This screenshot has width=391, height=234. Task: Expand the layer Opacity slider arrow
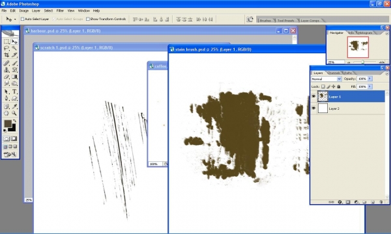pos(369,79)
